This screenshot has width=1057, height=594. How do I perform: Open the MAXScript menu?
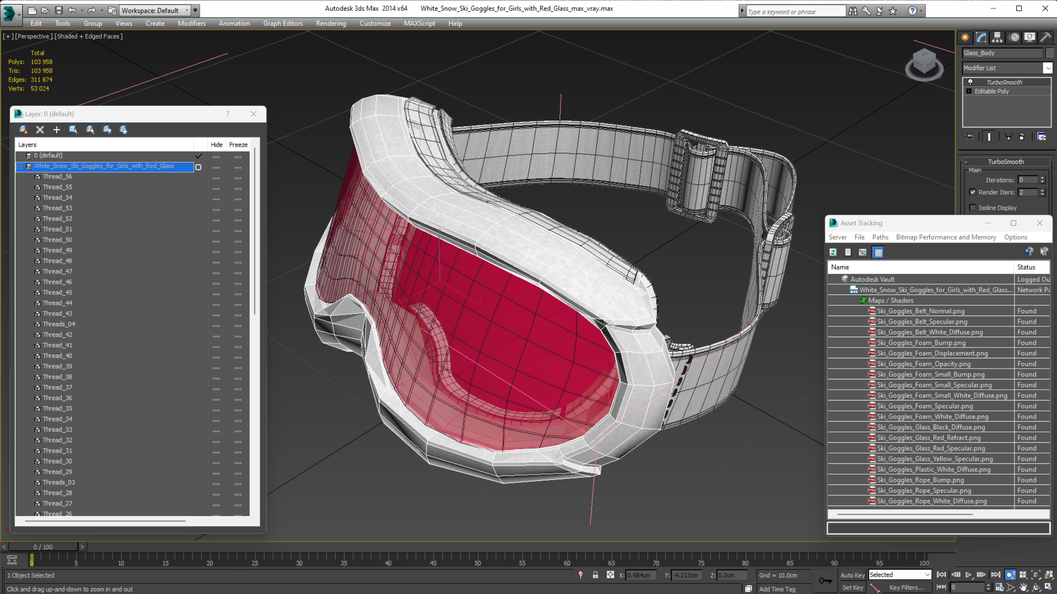tap(419, 23)
